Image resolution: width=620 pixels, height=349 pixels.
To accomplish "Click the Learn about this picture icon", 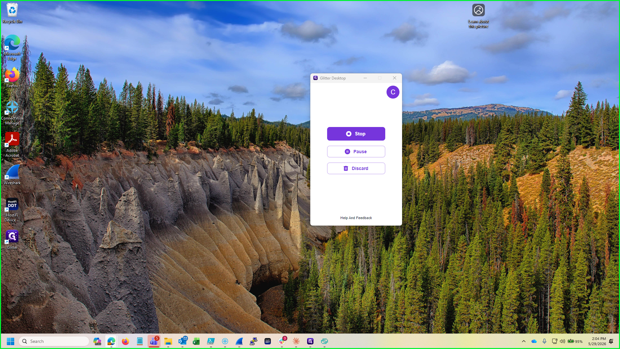I will click(478, 16).
